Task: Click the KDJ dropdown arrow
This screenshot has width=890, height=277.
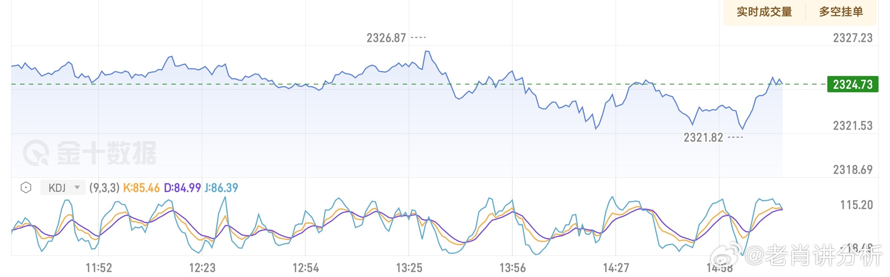Action: (x=77, y=187)
